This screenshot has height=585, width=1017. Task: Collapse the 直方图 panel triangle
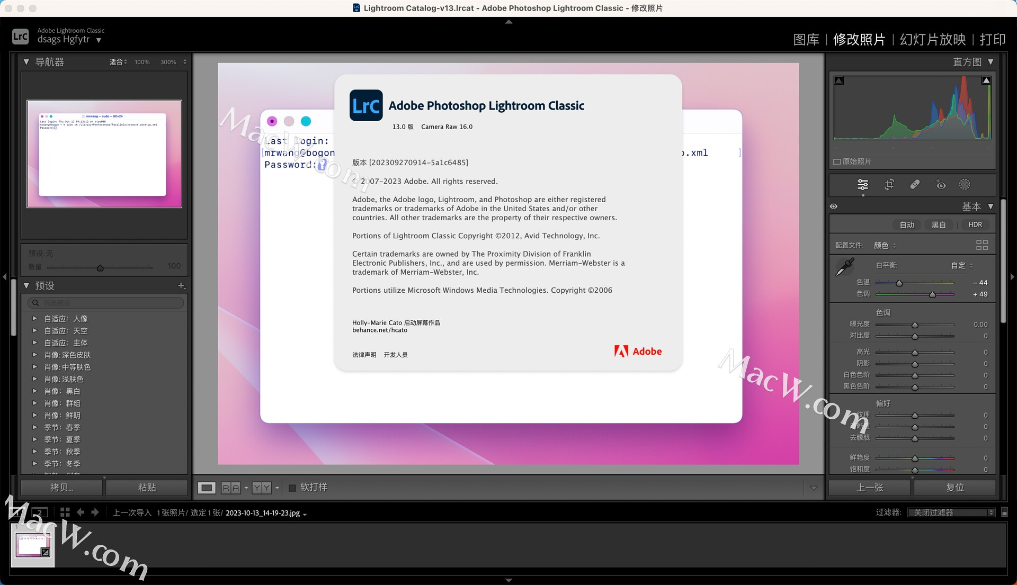tap(991, 62)
